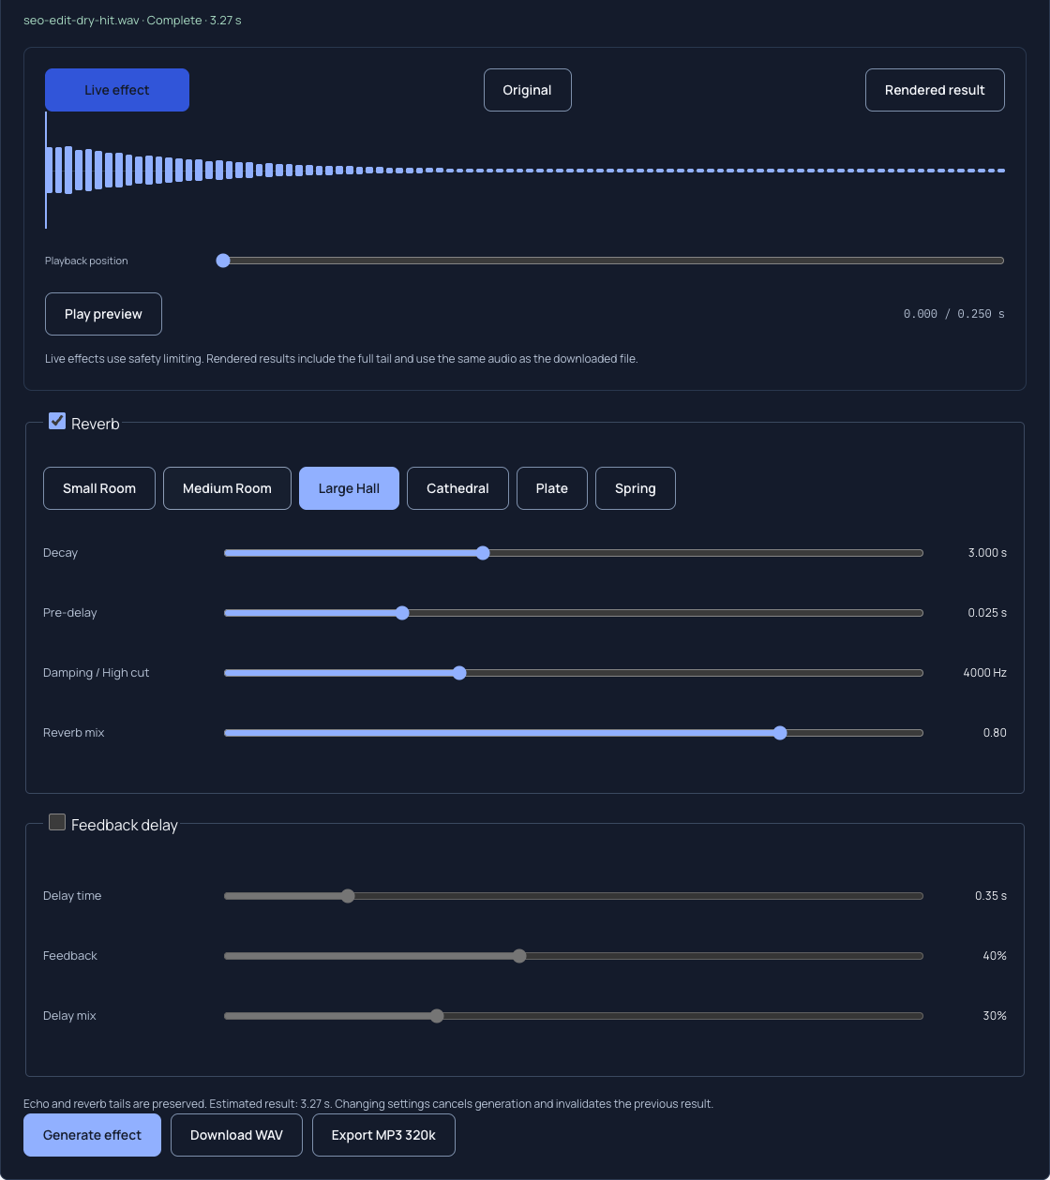1050x1180 pixels.
Task: Click the seo-edit-dry-hit.wav status text
Action: pos(132,20)
